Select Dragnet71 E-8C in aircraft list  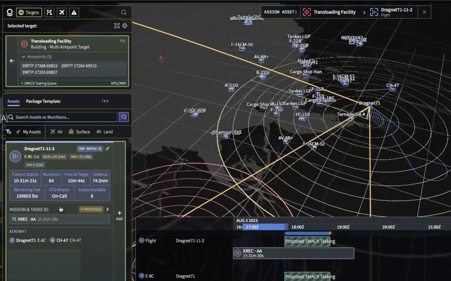coord(28,240)
